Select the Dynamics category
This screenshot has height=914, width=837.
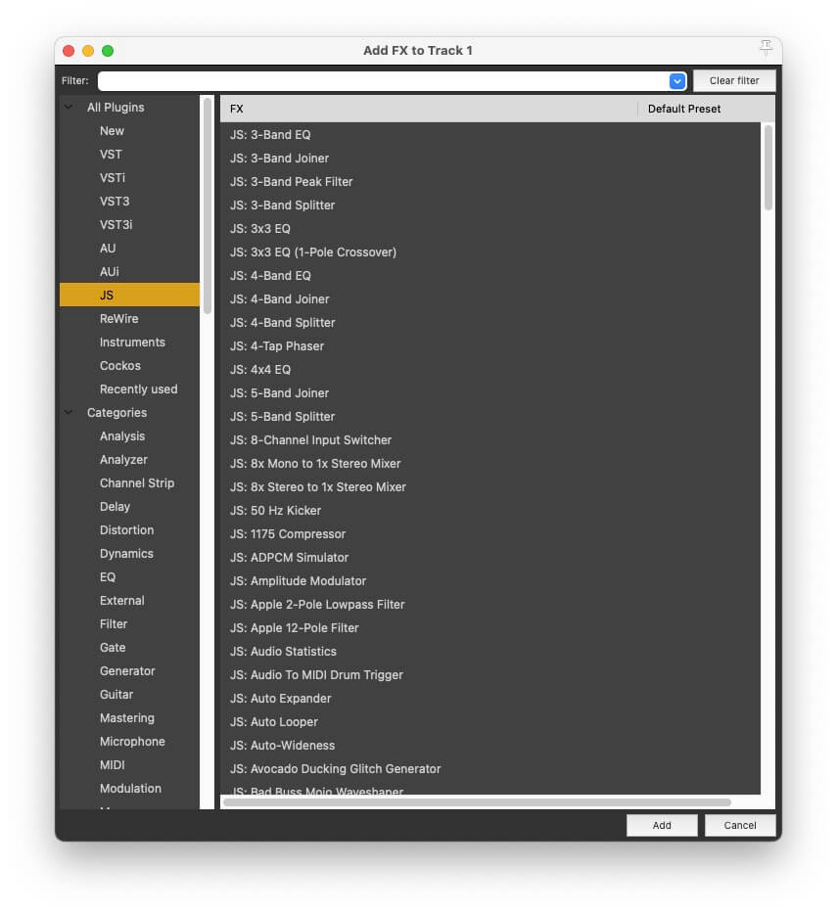coord(126,554)
